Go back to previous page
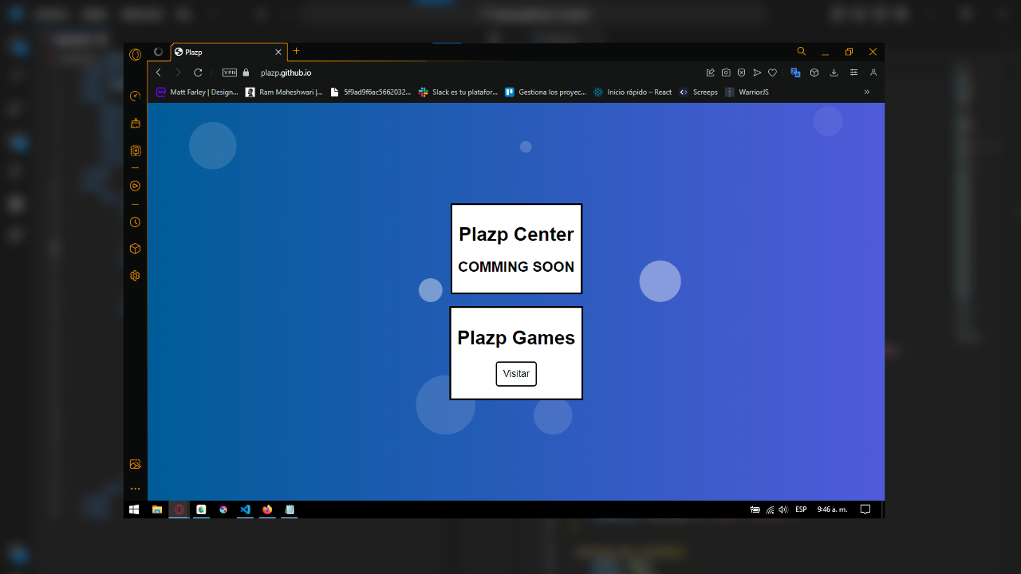Image resolution: width=1021 pixels, height=574 pixels. (159, 73)
